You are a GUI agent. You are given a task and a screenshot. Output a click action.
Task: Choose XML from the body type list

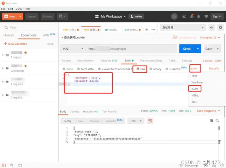coord(194,102)
